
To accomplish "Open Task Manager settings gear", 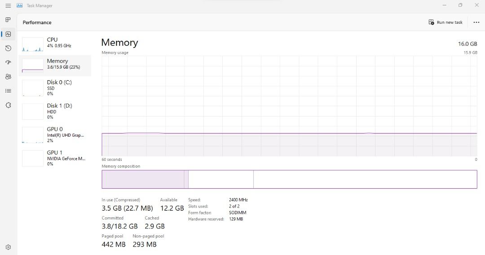I will coord(8,247).
